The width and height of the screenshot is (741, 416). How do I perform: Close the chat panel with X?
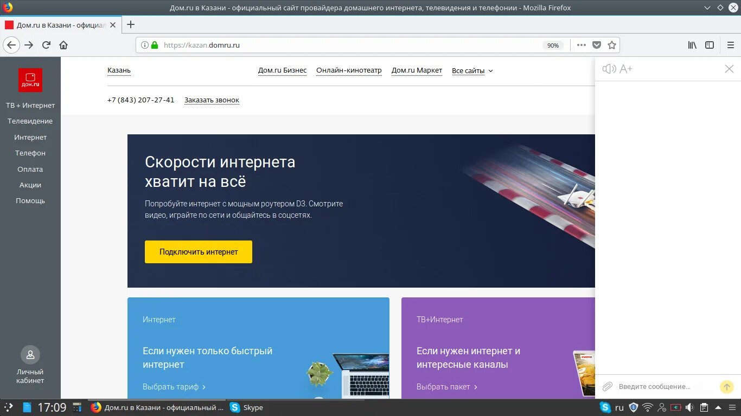pyautogui.click(x=729, y=69)
